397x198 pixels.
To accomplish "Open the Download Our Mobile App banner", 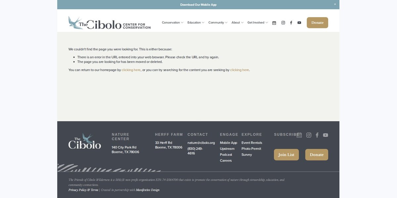I will pos(198,5).
